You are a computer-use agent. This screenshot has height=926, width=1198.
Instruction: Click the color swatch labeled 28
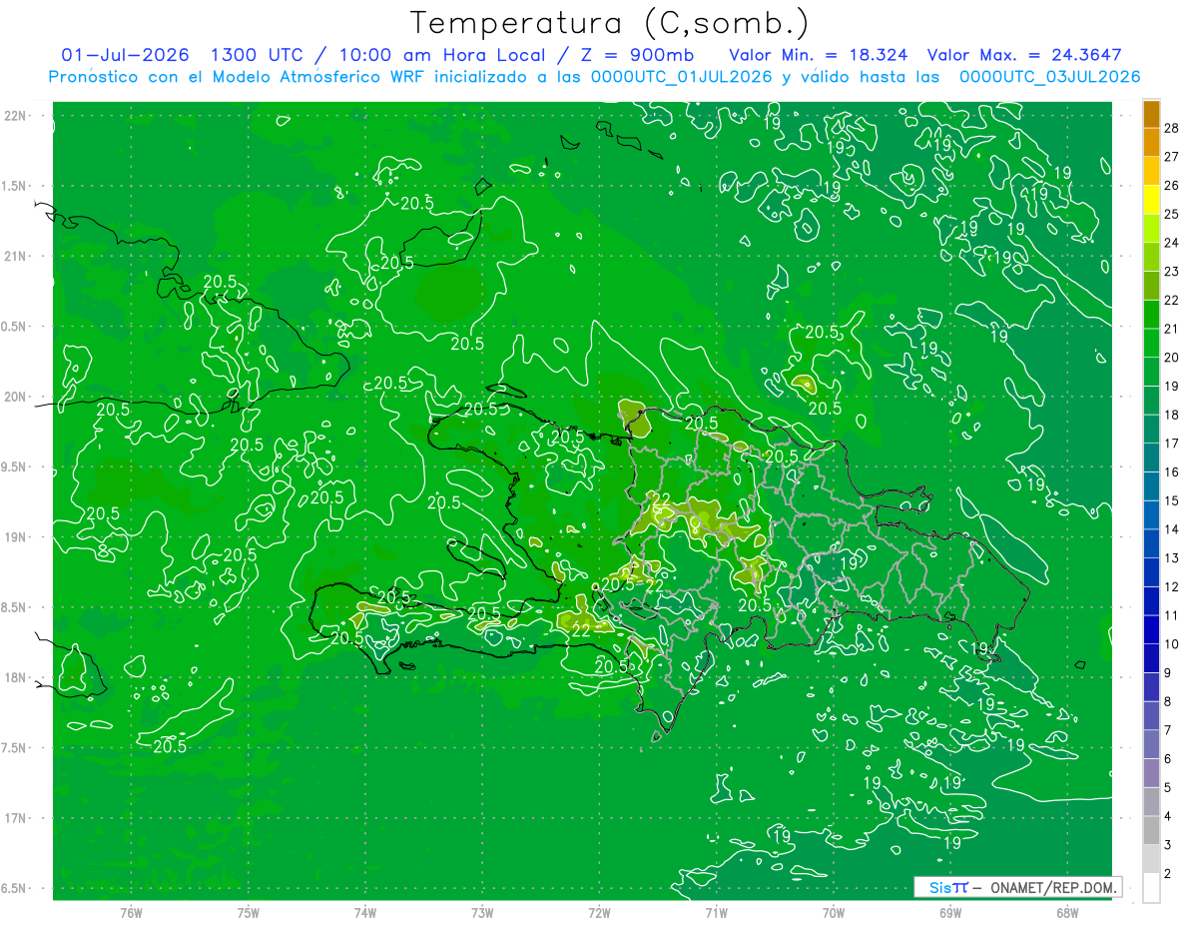(1151, 114)
